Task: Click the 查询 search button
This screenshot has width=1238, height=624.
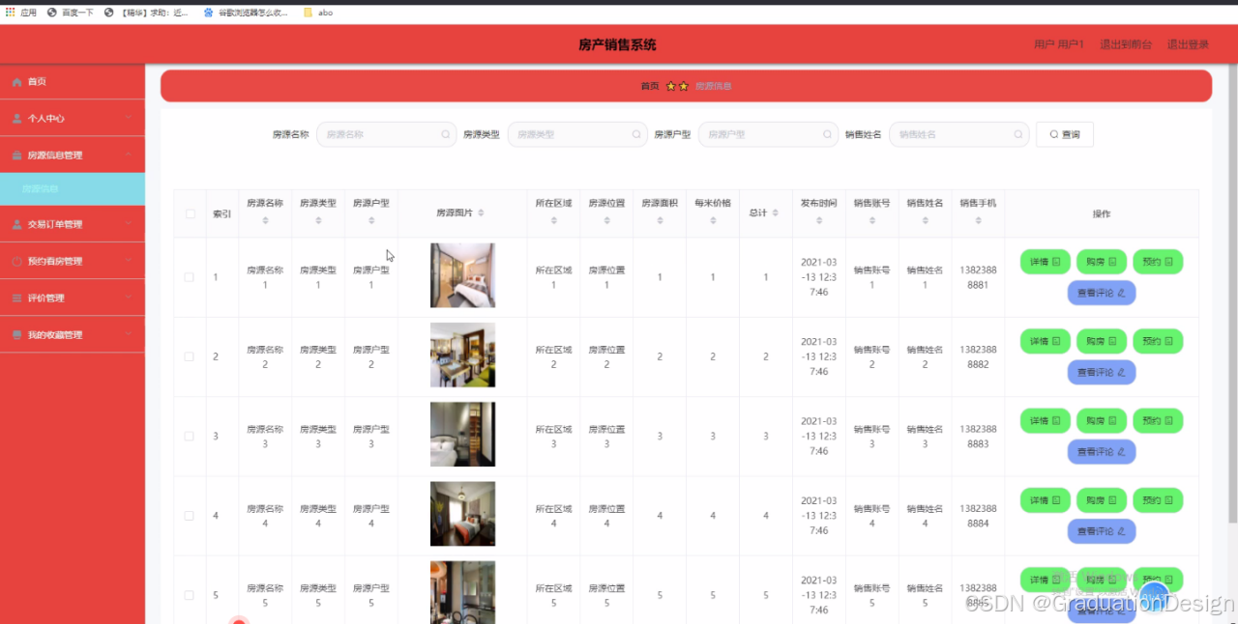Action: 1064,134
